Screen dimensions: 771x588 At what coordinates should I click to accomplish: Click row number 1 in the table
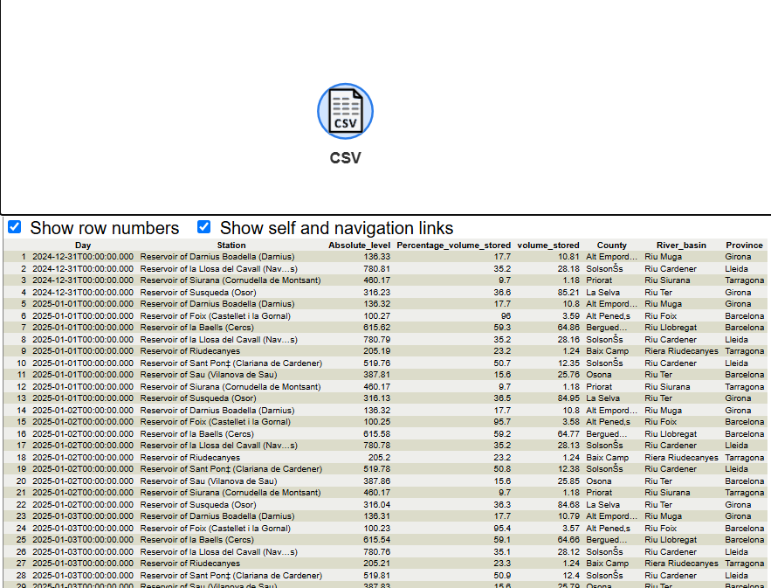[24, 257]
